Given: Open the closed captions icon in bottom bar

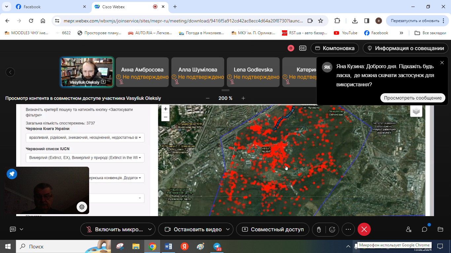Looking at the screenshot, I should tap(13, 229).
